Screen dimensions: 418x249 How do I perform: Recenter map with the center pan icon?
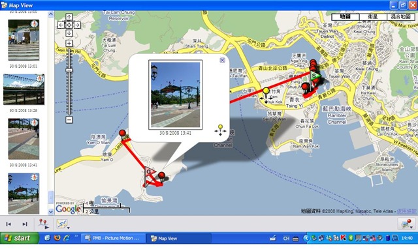(x=69, y=25)
